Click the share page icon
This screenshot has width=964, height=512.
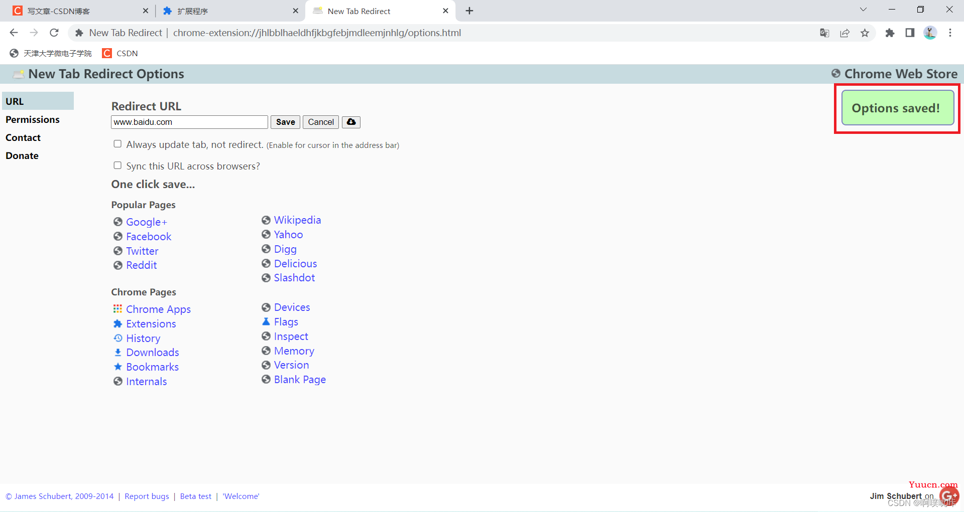pos(845,33)
